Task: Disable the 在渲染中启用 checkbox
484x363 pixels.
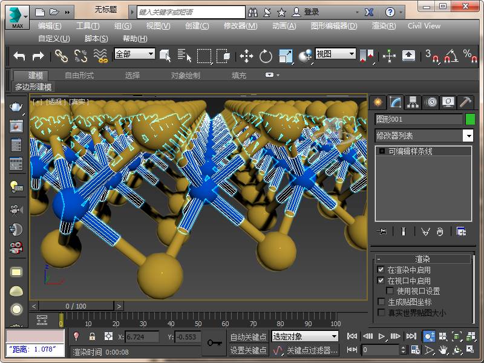Action: pos(381,270)
